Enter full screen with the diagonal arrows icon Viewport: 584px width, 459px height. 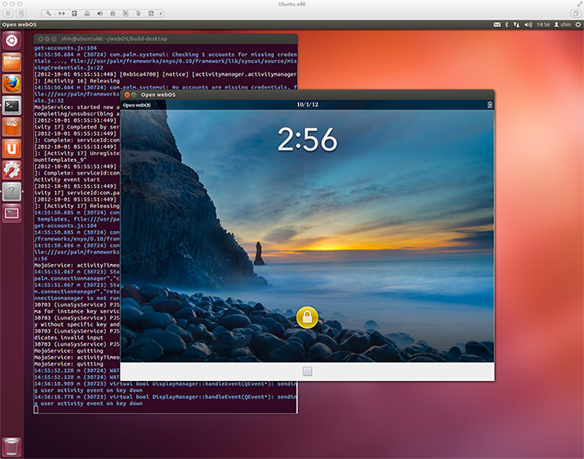(x=579, y=3)
